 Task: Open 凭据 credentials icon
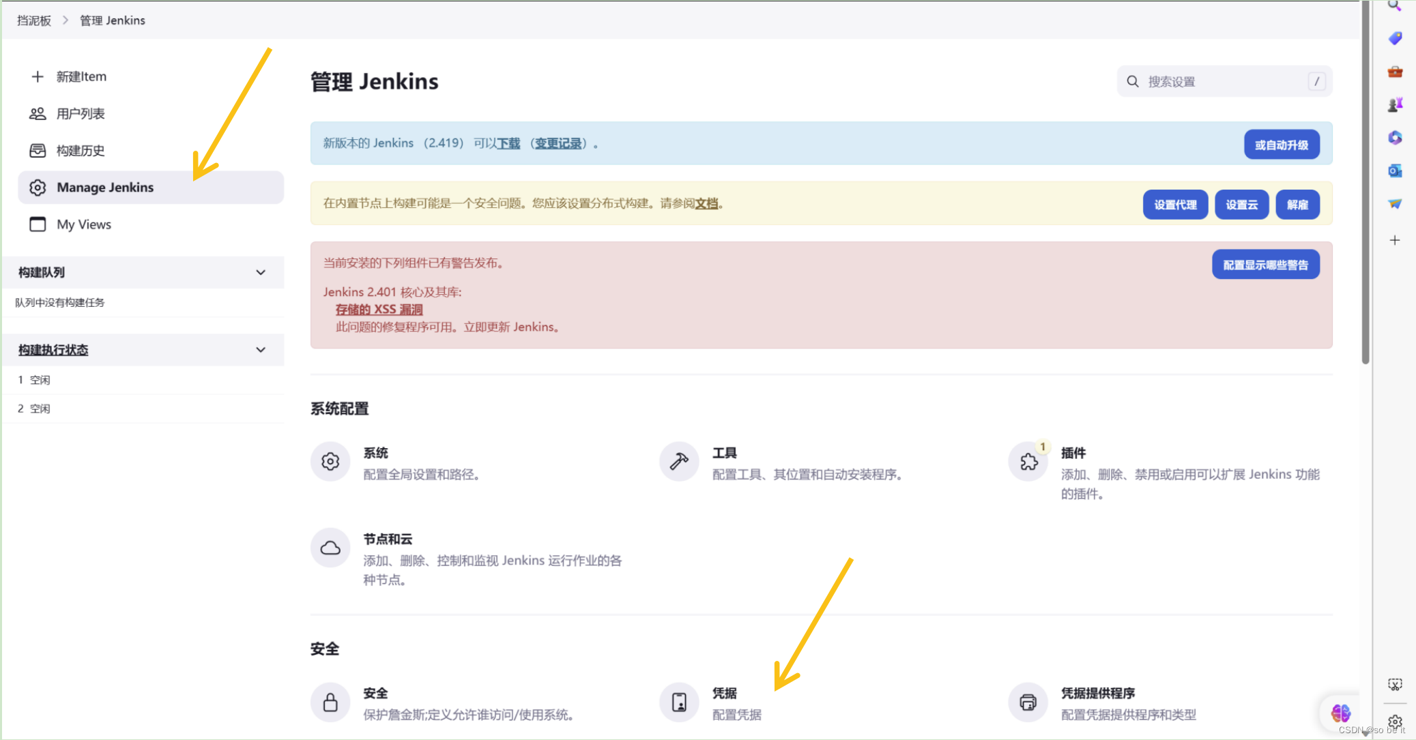[x=679, y=702]
